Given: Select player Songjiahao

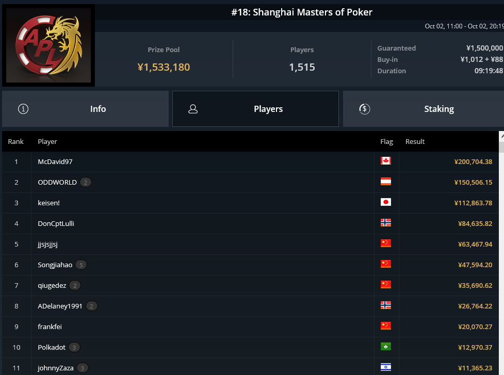Looking at the screenshot, I should [55, 265].
